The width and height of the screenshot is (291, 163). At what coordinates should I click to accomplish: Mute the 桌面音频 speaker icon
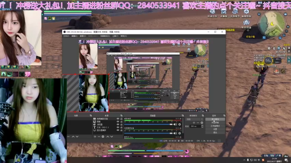tap(175, 124)
